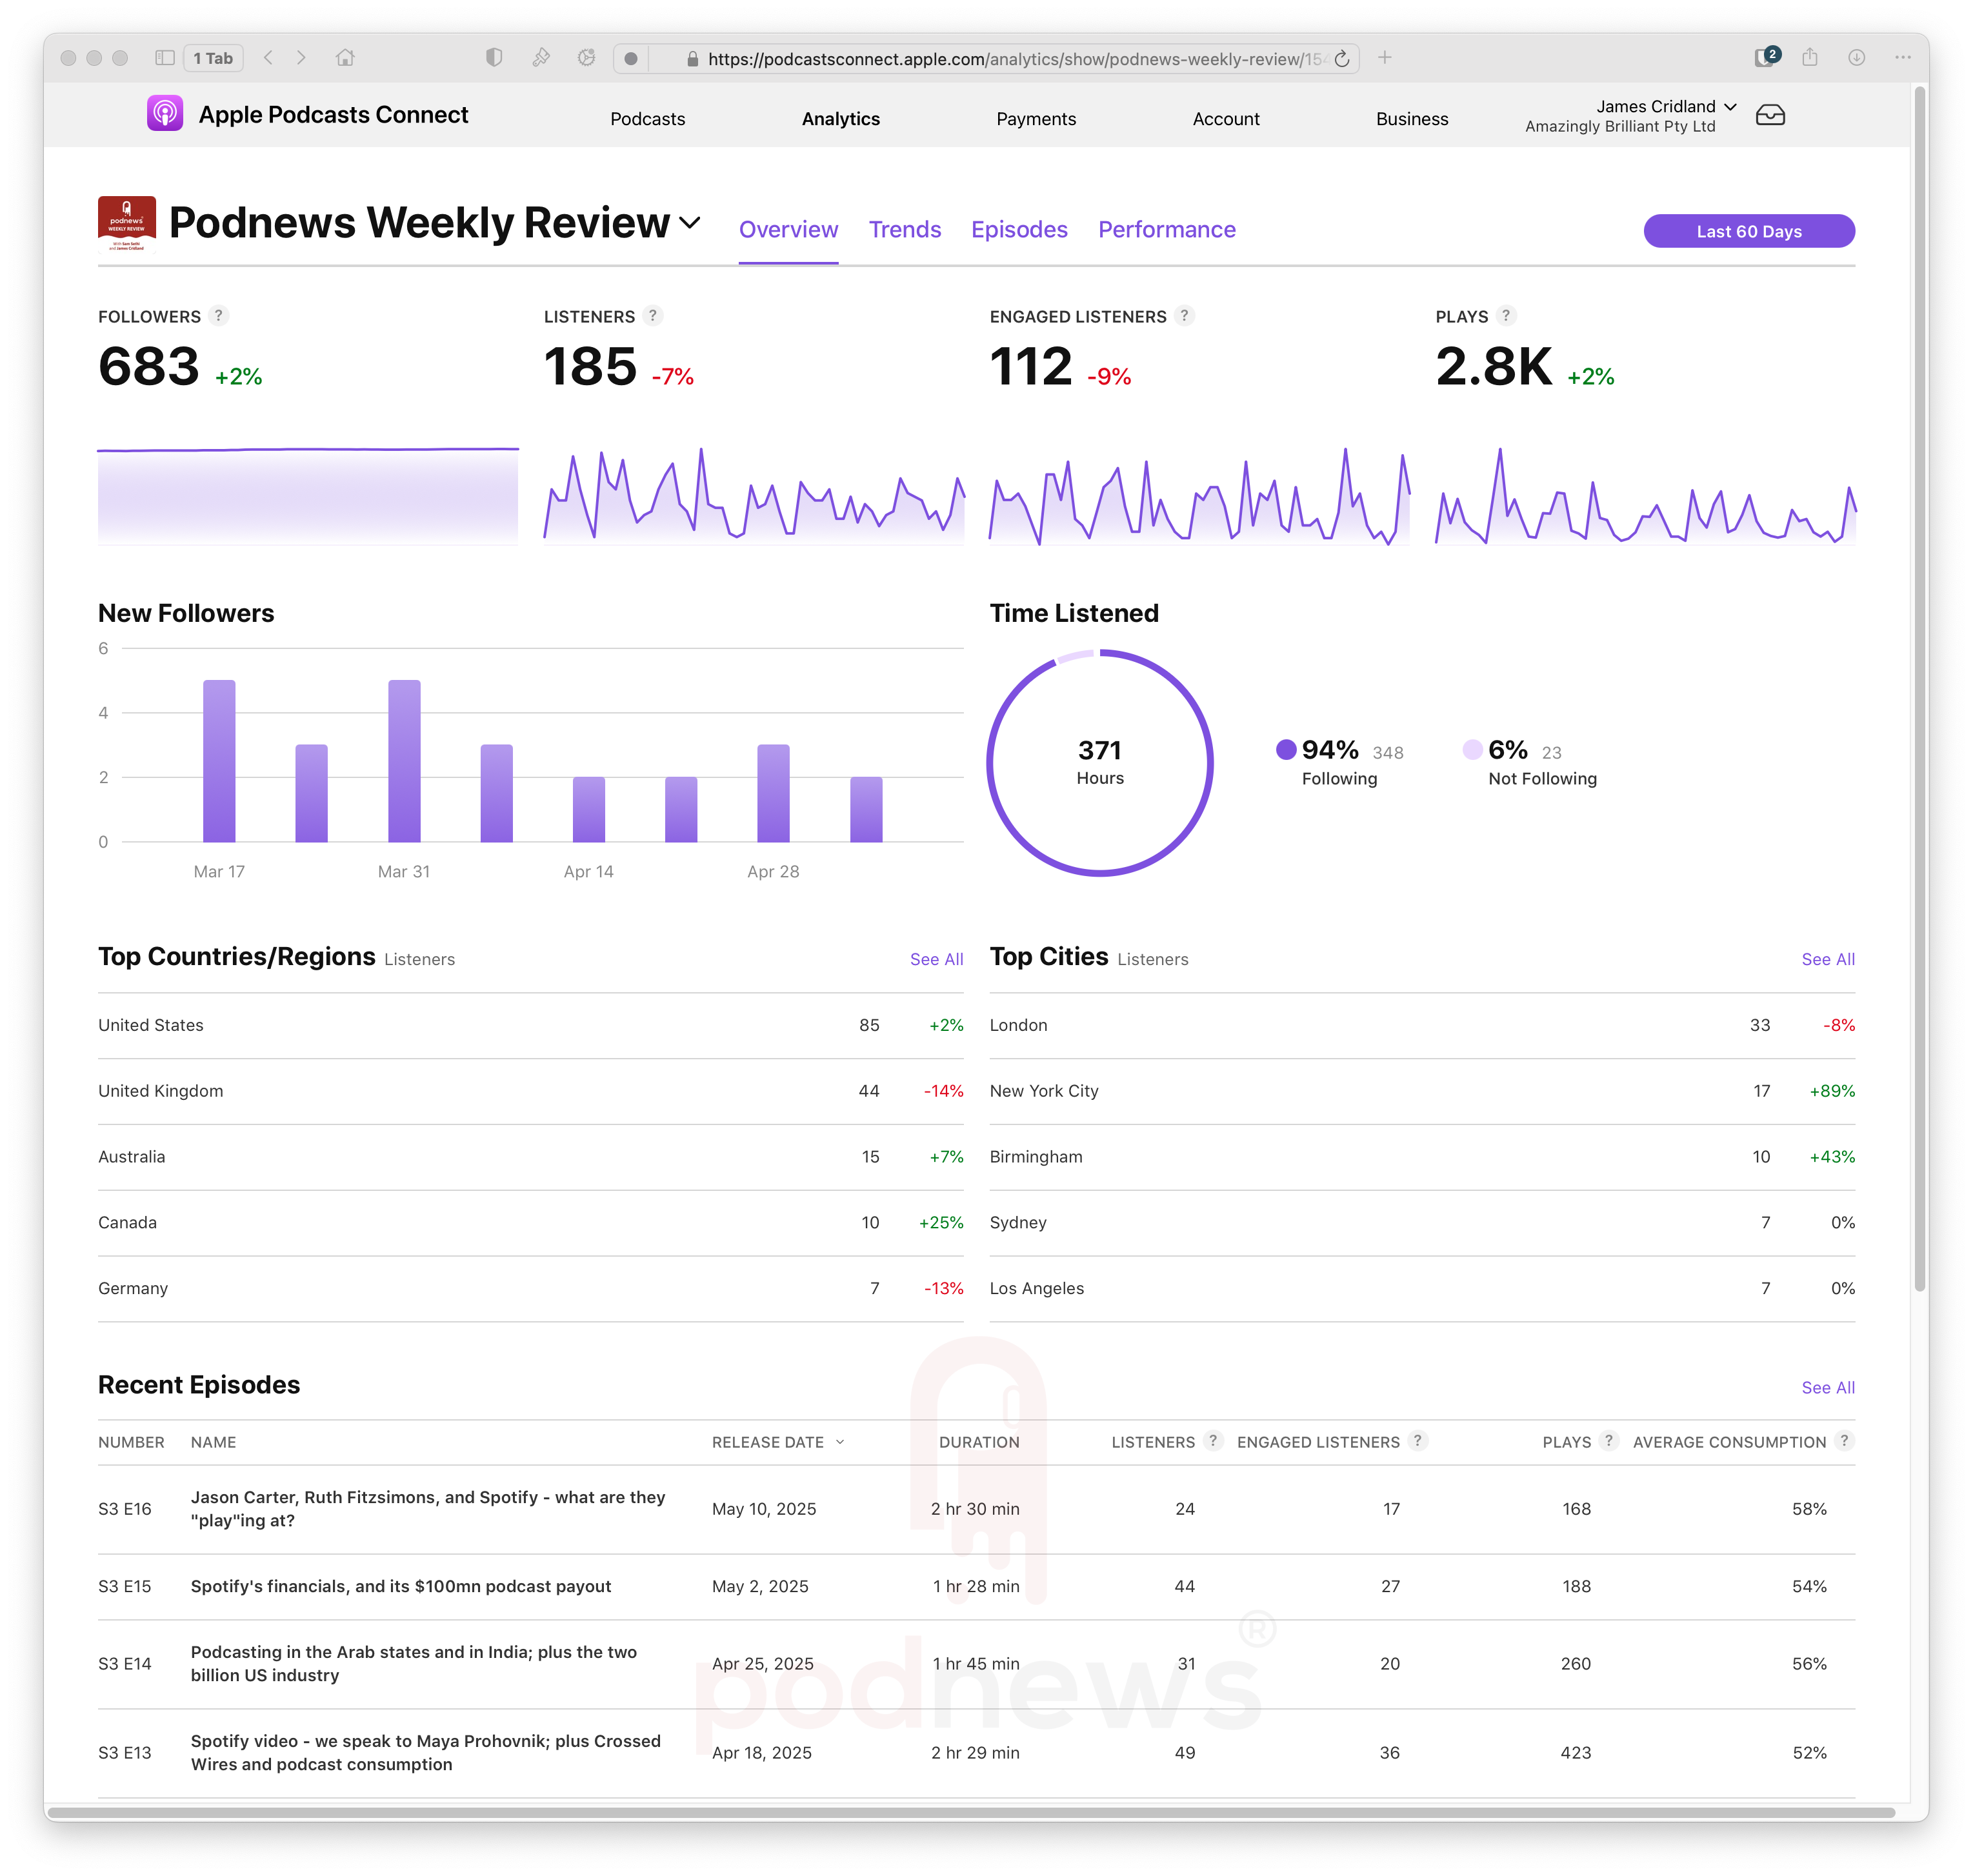This screenshot has width=1973, height=1876.
Task: Click the help icon beside top ENGAGED LISTENERS metric
Action: tap(1184, 316)
